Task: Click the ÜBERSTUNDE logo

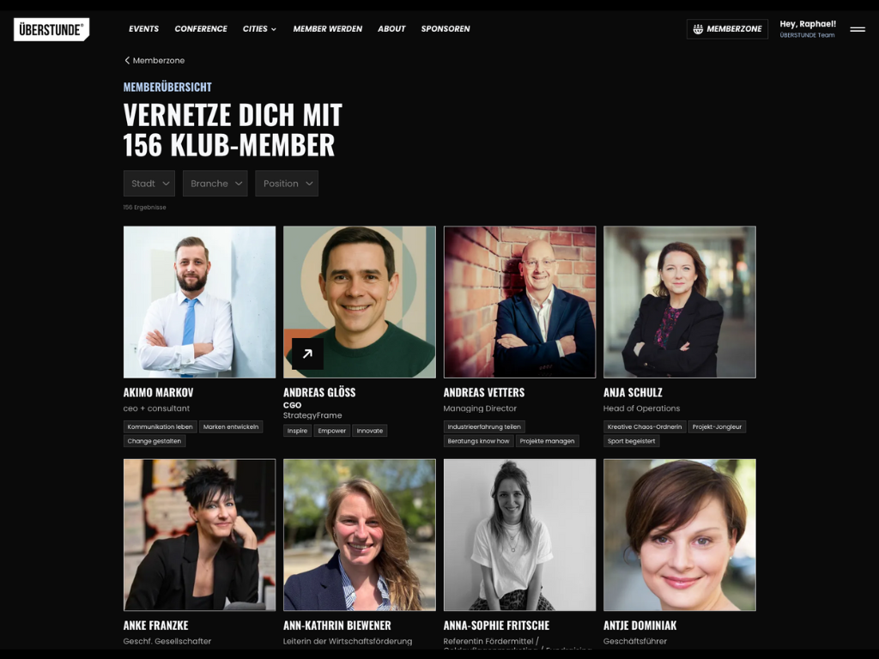Action: [x=52, y=29]
